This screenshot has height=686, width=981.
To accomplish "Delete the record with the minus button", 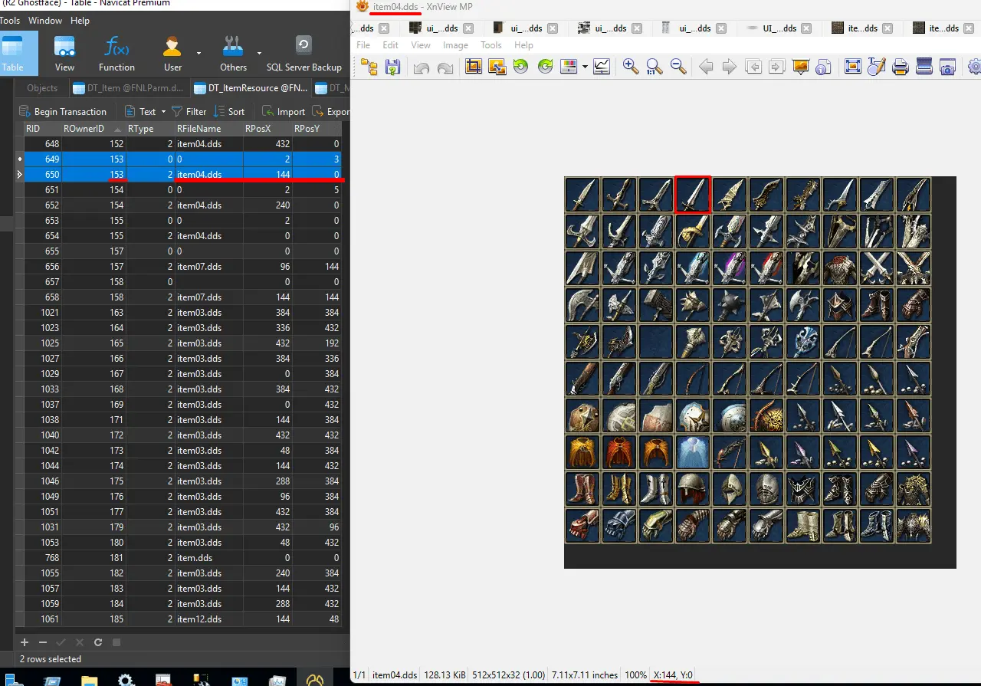I will click(43, 642).
